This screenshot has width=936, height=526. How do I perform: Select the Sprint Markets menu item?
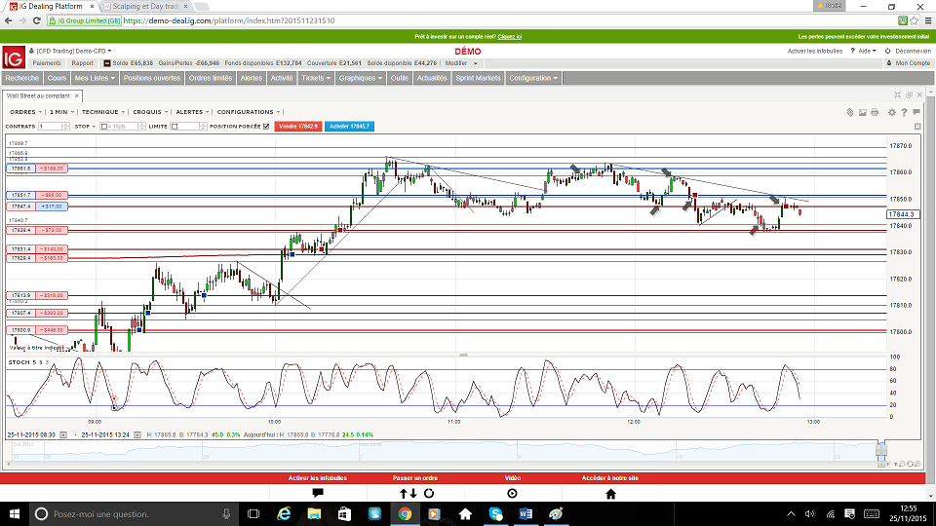478,78
